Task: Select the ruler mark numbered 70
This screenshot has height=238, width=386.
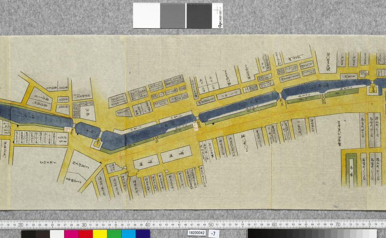Action: (x=338, y=225)
